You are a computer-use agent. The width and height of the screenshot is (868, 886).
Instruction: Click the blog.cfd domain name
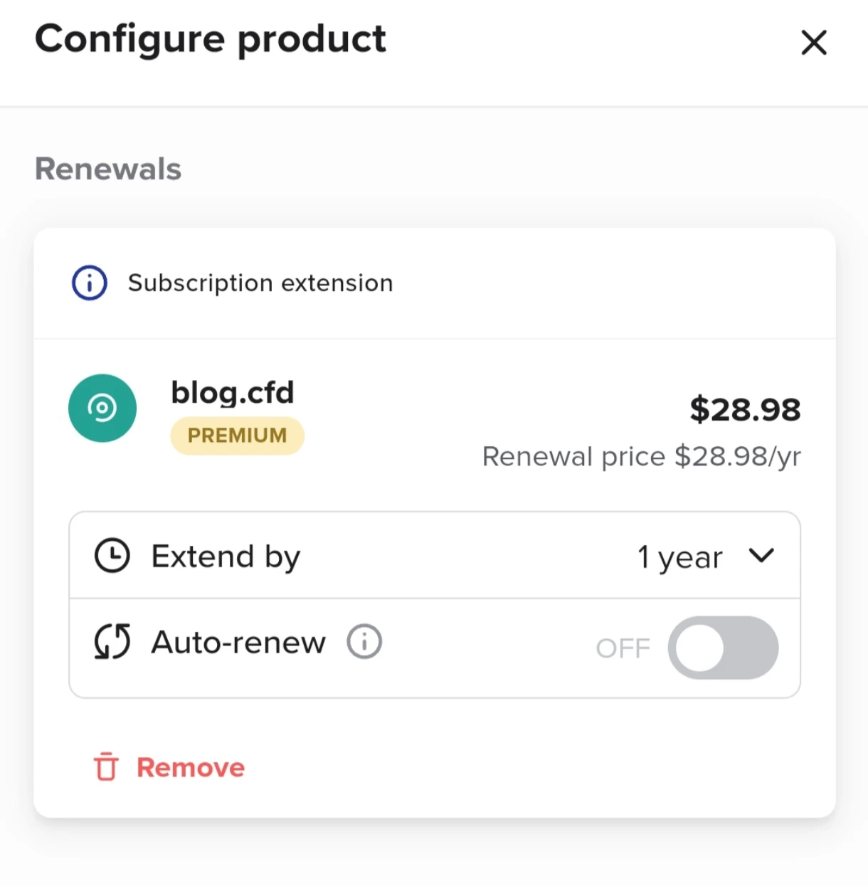(232, 392)
